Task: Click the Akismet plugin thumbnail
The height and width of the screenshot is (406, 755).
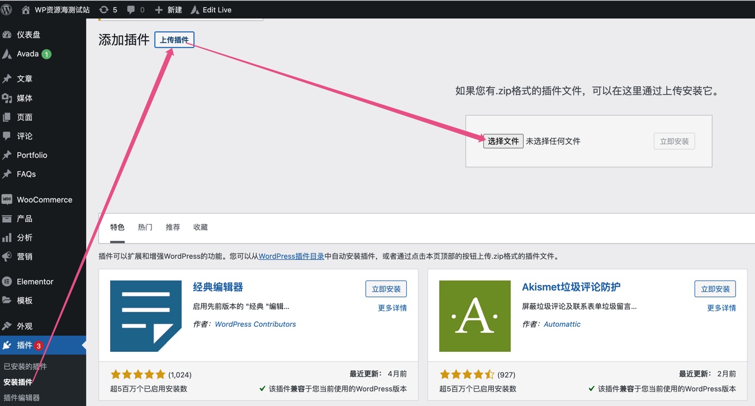Action: [475, 316]
